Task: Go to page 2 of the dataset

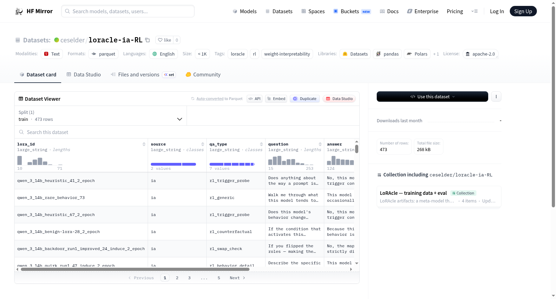Action: (x=177, y=278)
